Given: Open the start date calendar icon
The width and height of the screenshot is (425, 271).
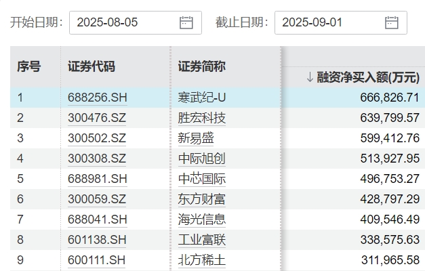Looking at the screenshot, I should (186, 22).
